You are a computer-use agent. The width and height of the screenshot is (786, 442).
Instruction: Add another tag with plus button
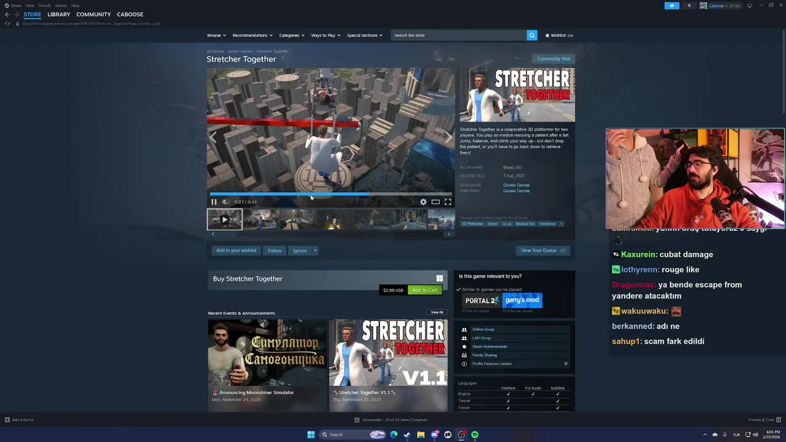coord(561,223)
